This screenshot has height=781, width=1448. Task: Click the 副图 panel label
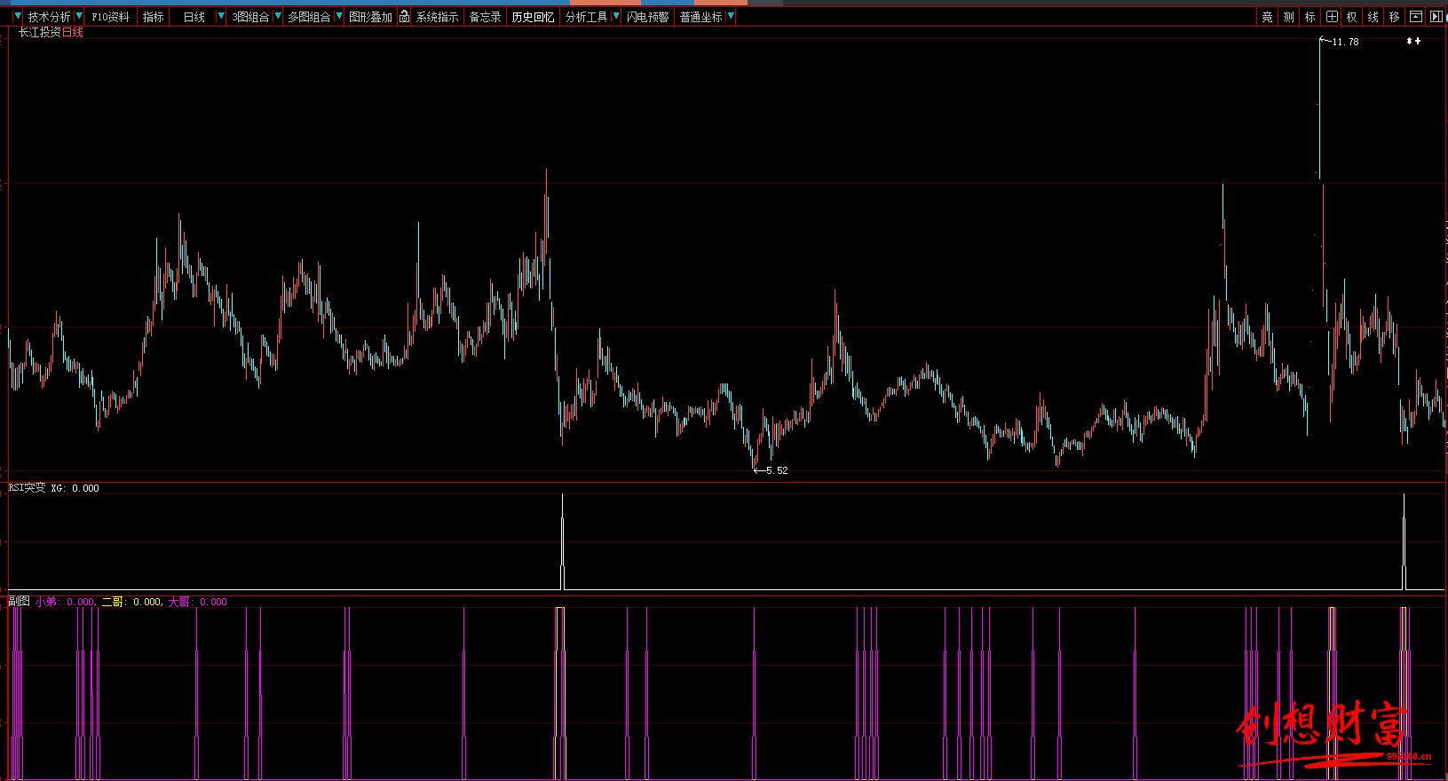coord(19,602)
